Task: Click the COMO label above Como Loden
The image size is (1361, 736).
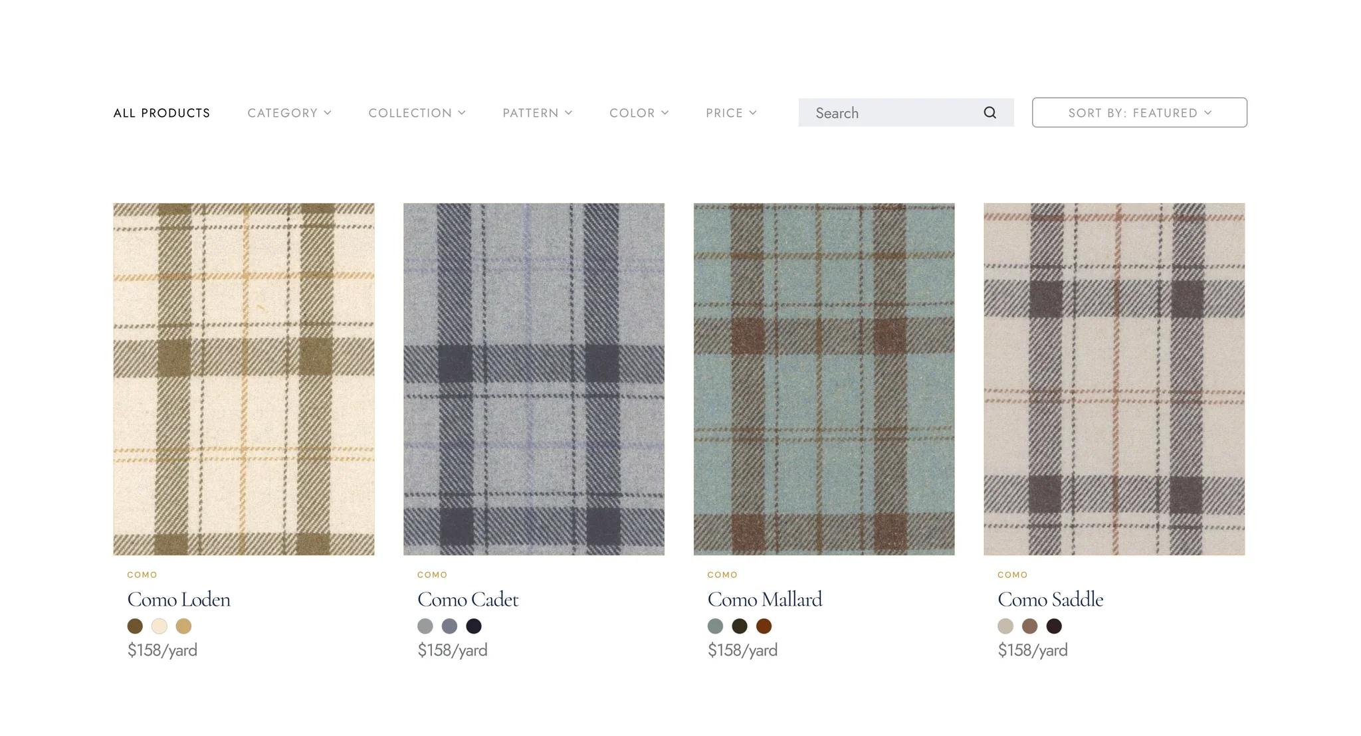Action: pyautogui.click(x=142, y=575)
